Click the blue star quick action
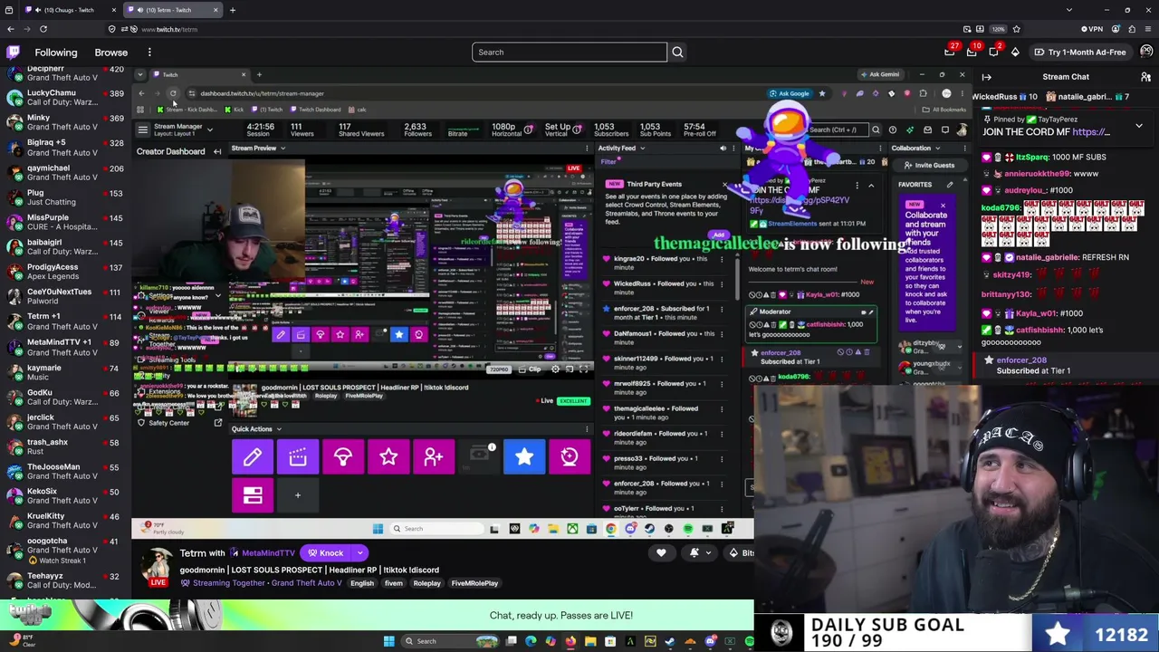The image size is (1159, 652). [x=524, y=457]
